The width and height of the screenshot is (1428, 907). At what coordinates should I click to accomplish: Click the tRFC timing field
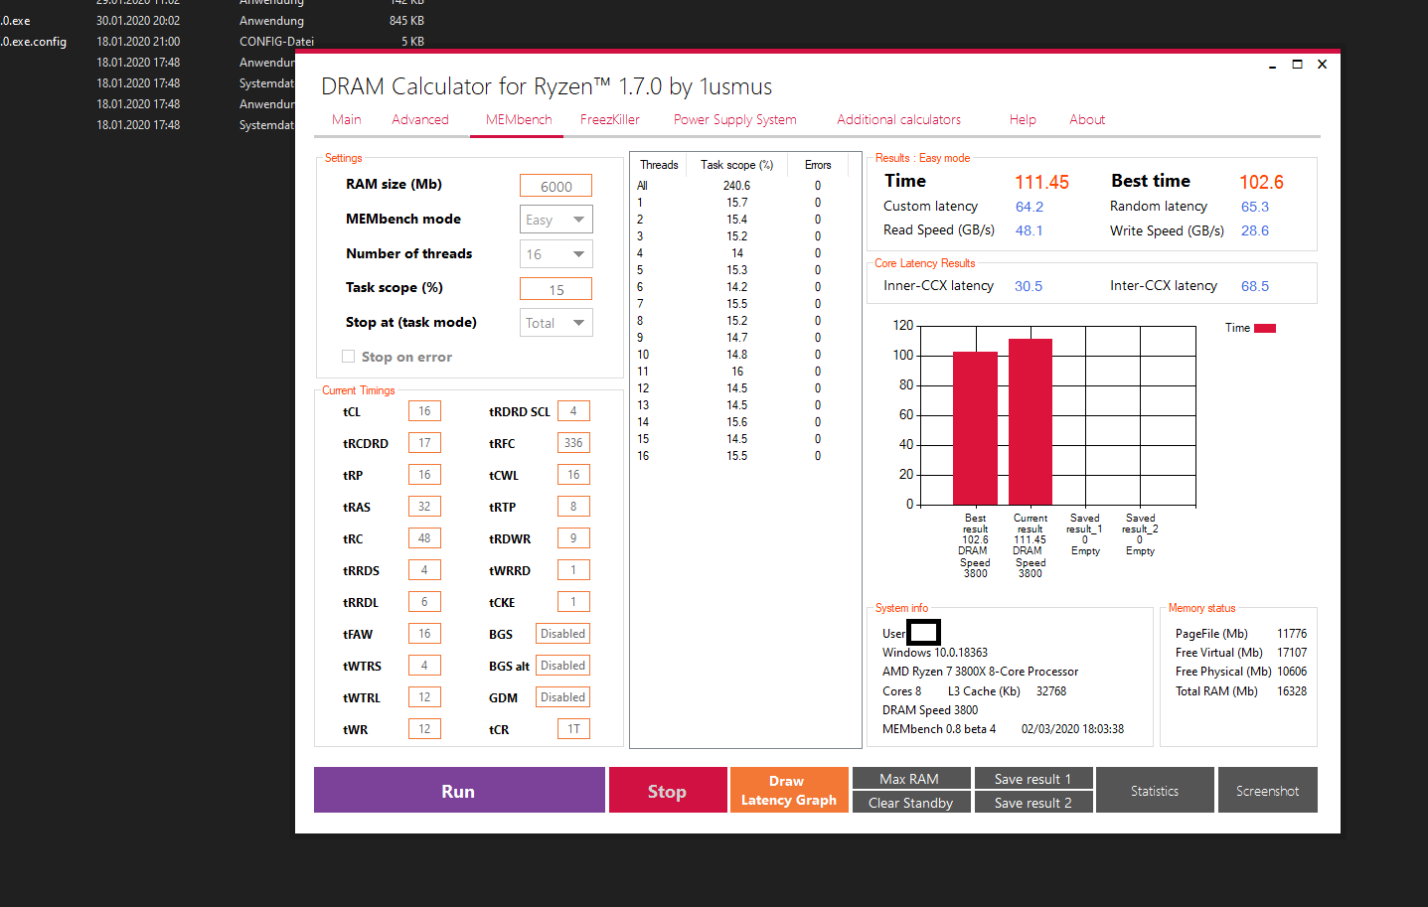tap(573, 443)
